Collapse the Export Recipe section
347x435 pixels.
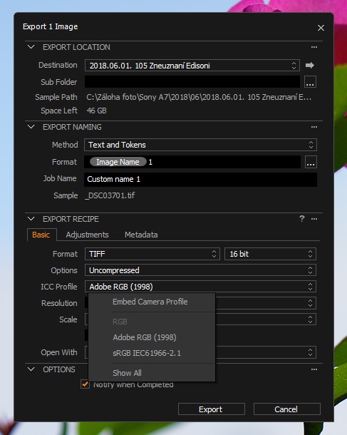31,219
